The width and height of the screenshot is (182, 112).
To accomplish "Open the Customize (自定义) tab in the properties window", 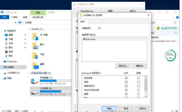I will coord(133,11).
